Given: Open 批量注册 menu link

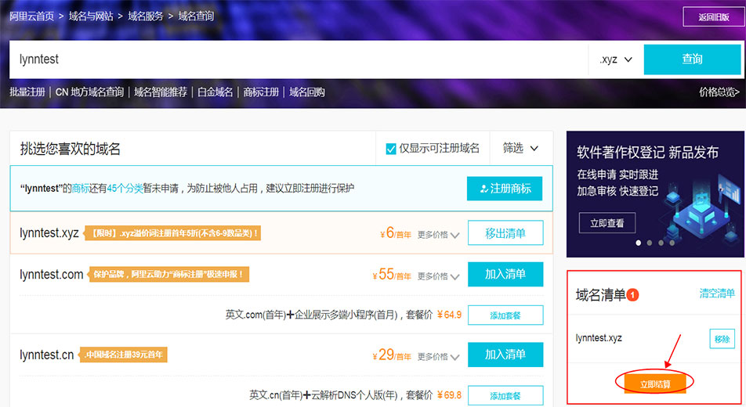Looking at the screenshot, I should [27, 92].
